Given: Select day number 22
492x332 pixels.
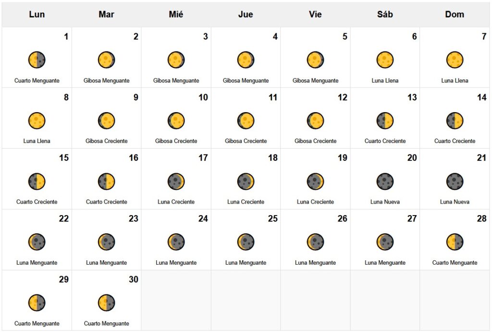Looking at the screenshot, I should [x=63, y=218].
